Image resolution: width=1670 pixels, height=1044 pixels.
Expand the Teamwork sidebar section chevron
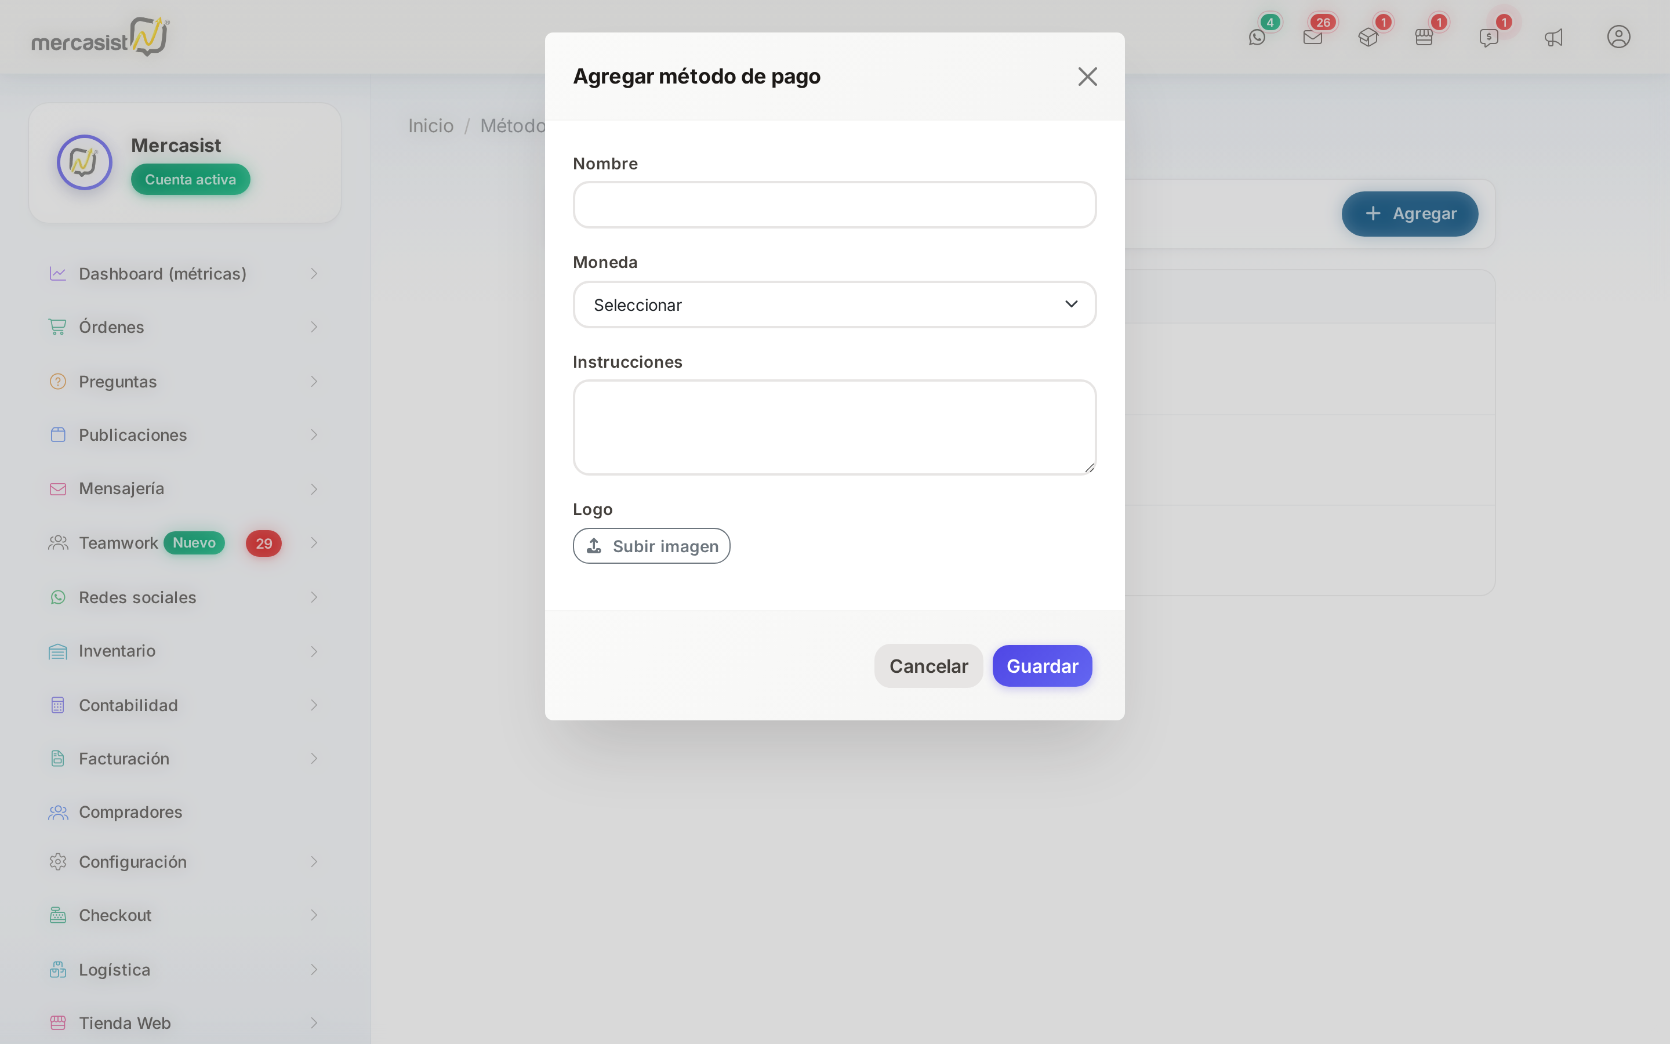tap(314, 543)
